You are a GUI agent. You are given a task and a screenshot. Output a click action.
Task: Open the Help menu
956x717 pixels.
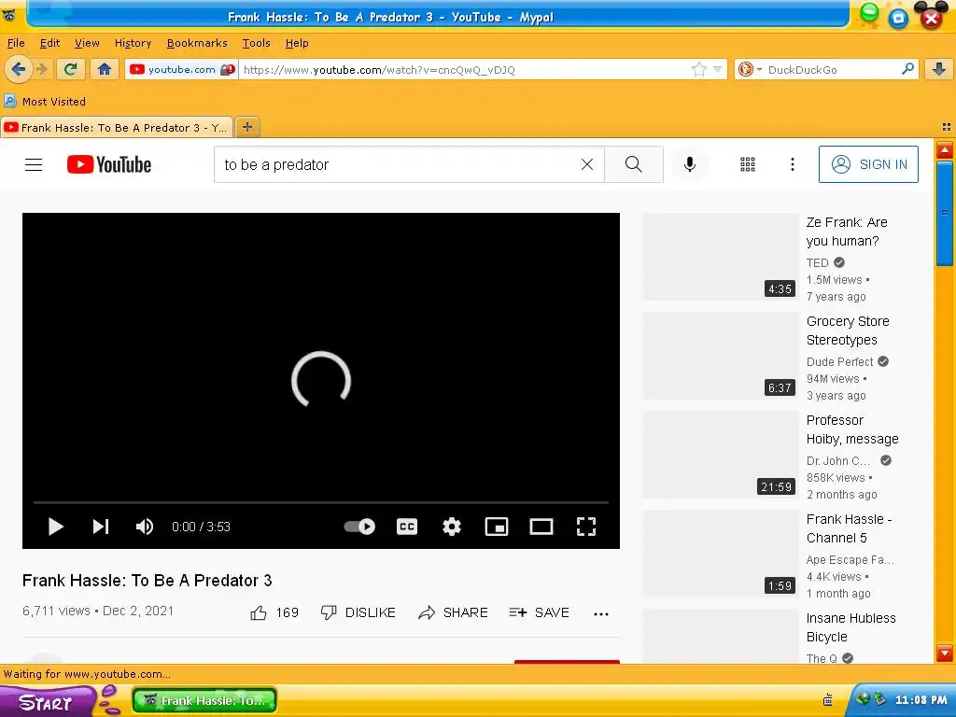click(297, 43)
